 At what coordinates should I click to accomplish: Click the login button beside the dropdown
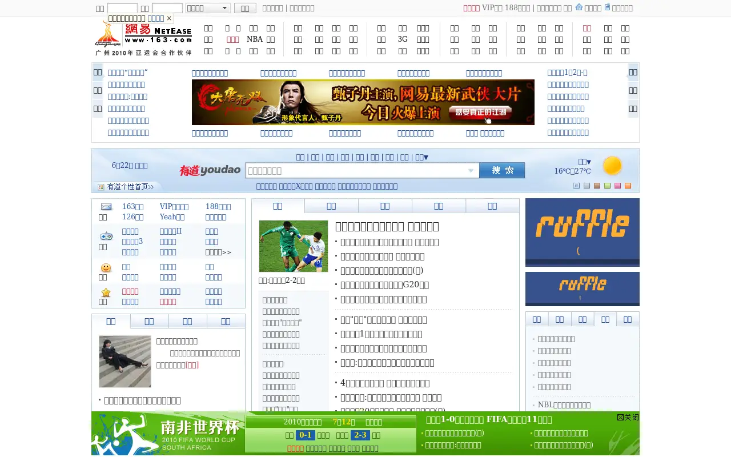pos(245,8)
